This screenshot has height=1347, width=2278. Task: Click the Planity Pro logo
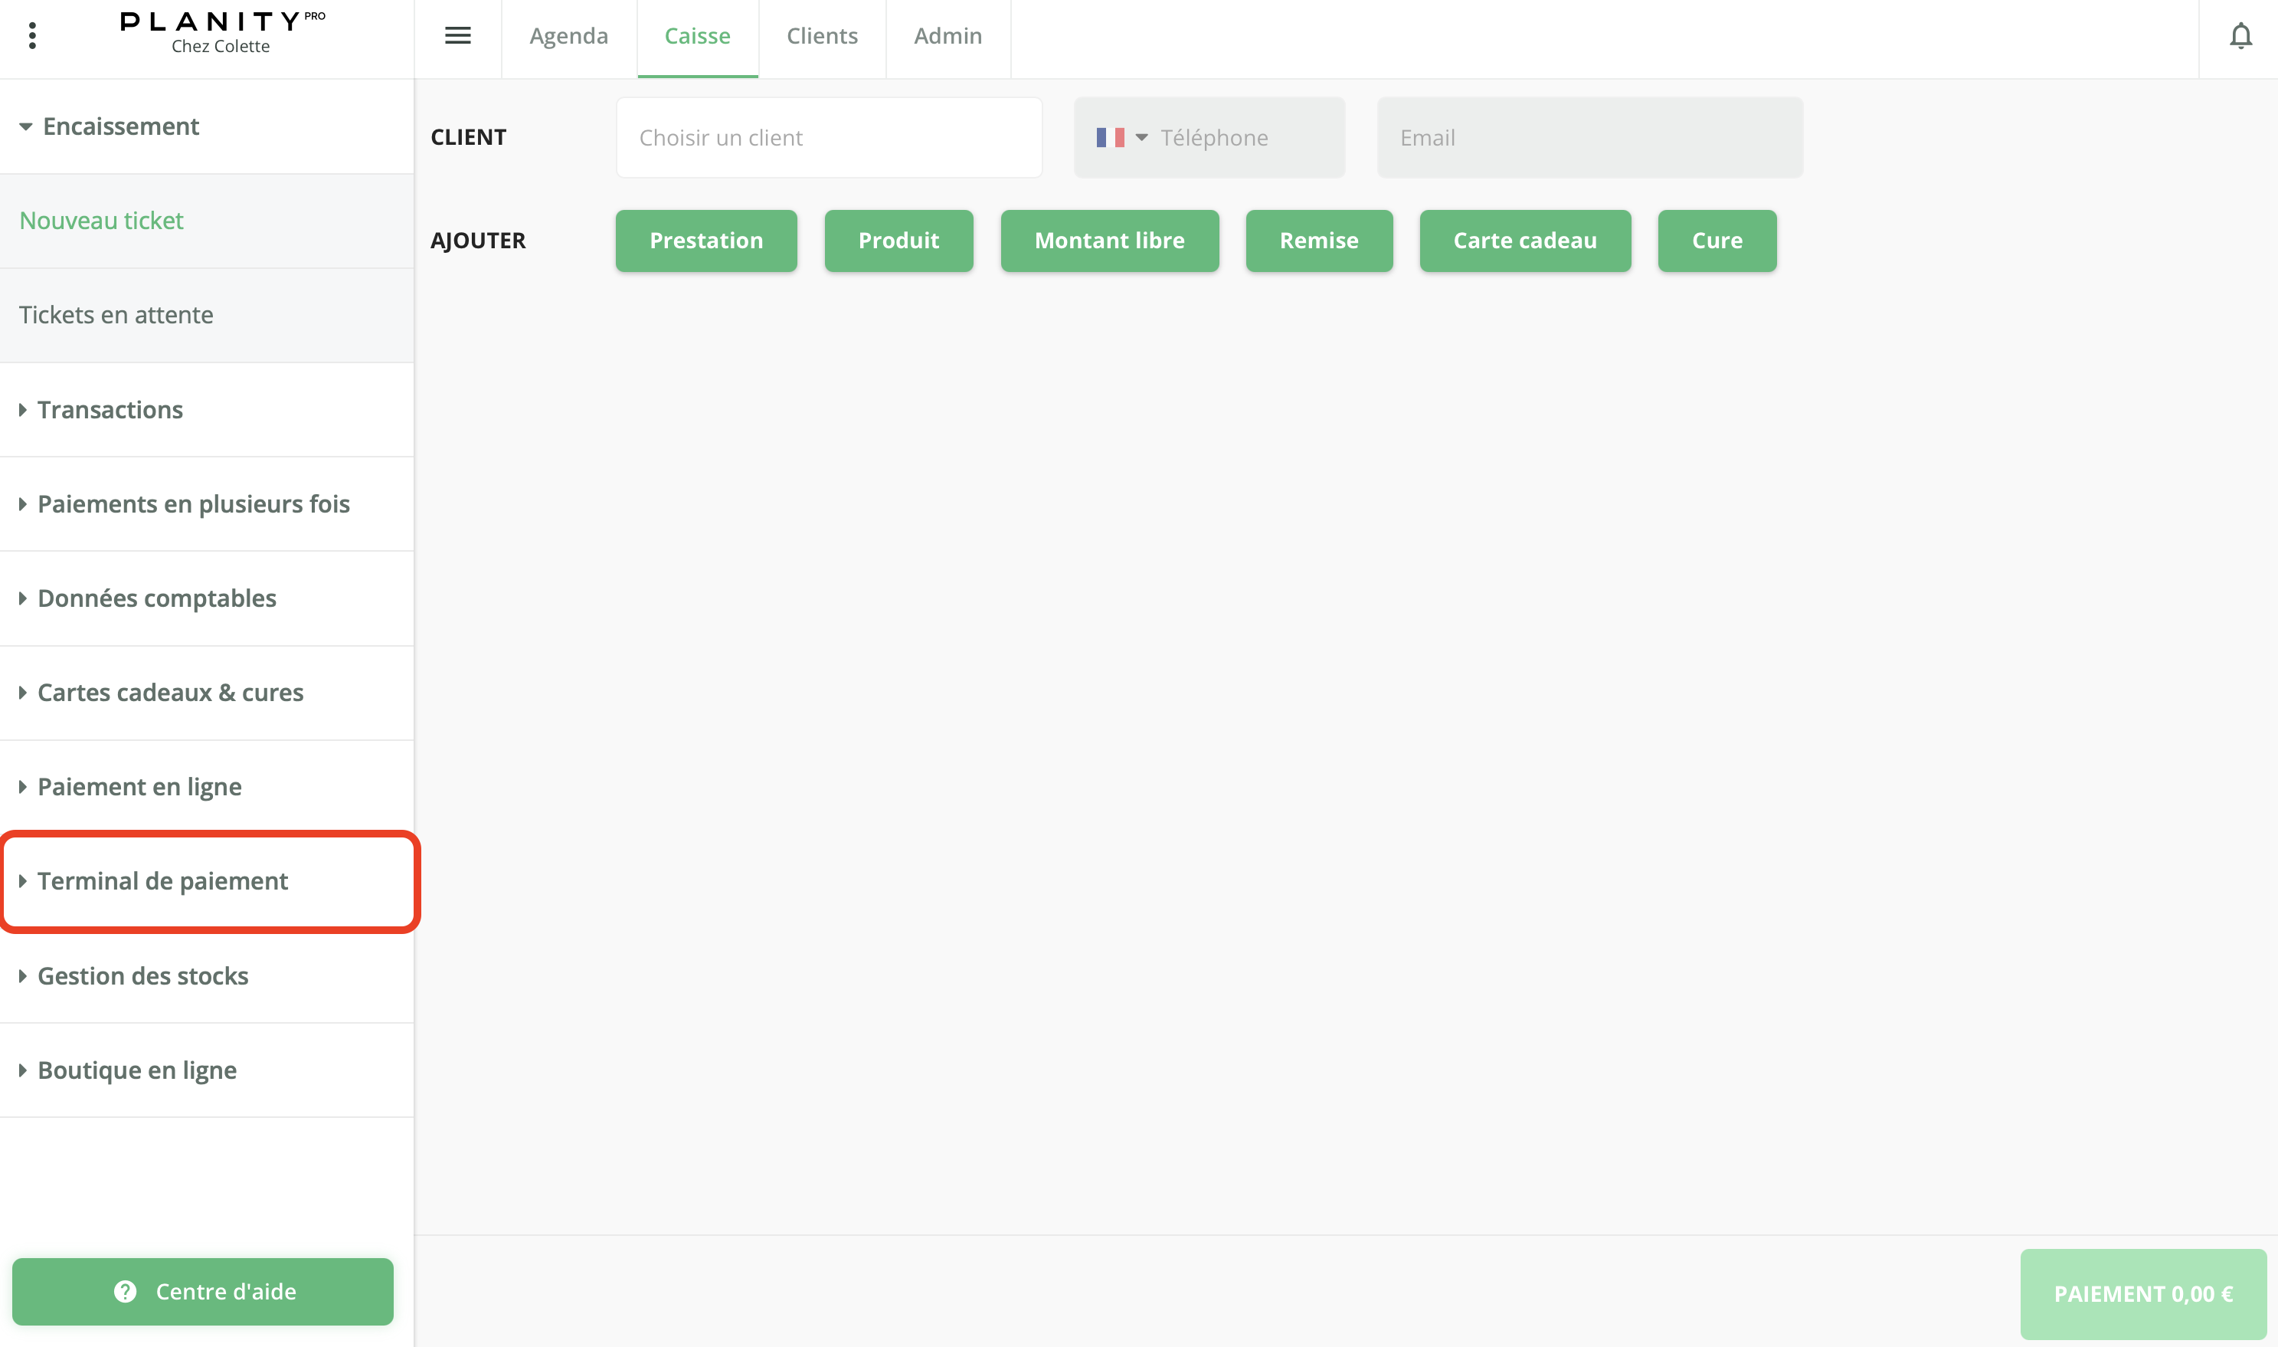[x=221, y=31]
